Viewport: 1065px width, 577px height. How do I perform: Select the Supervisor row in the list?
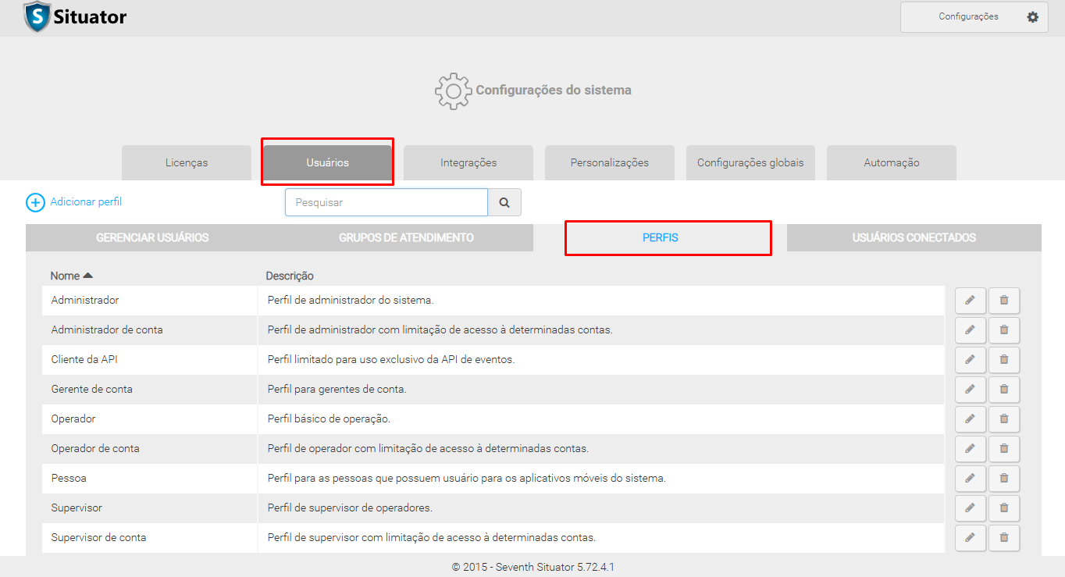(77, 508)
